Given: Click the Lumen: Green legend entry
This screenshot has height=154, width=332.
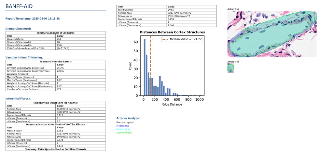Looking at the screenshot, I should [124, 133].
